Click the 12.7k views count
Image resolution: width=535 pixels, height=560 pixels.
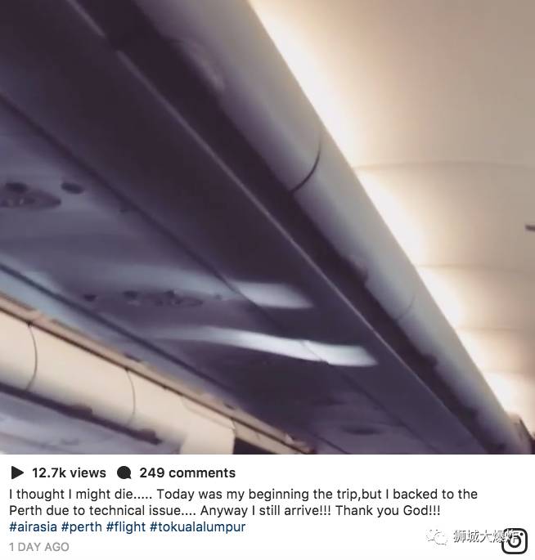pyautogui.click(x=69, y=473)
